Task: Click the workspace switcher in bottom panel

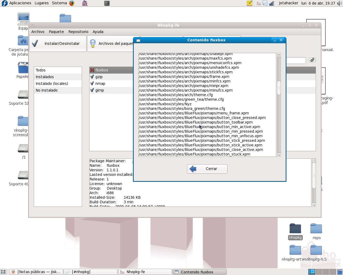Action: coord(322,272)
